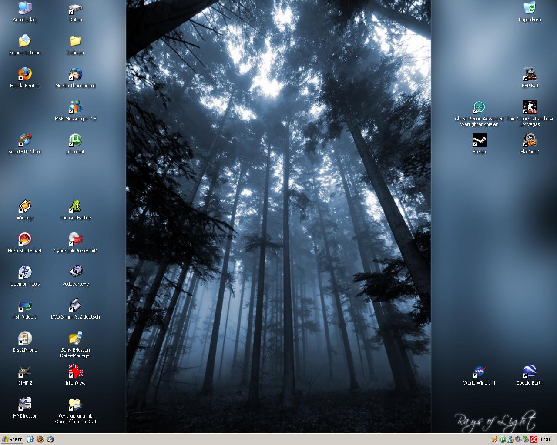Screen dimensions: 557x445
Task: Select the Delirium folder
Action: pos(75,42)
